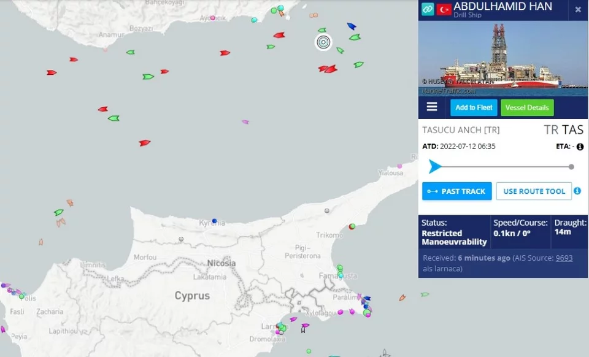Click the link icon beside Turkish flag
Viewport: 589px width, 357px height.
tap(428, 9)
